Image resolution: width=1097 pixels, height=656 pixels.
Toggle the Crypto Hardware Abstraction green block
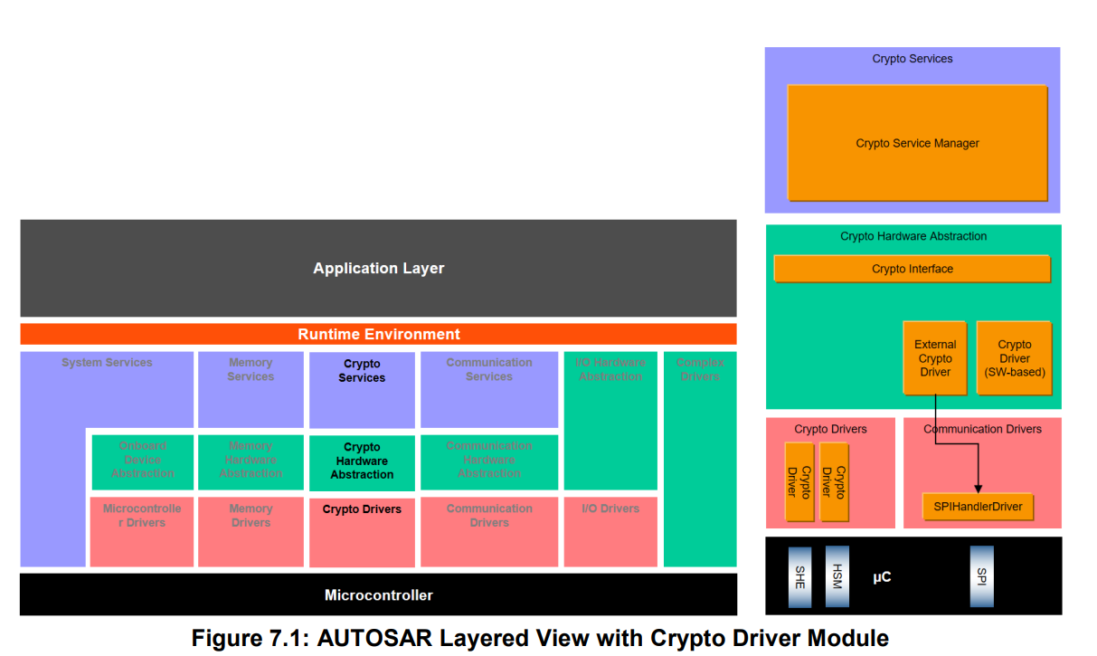pos(362,462)
